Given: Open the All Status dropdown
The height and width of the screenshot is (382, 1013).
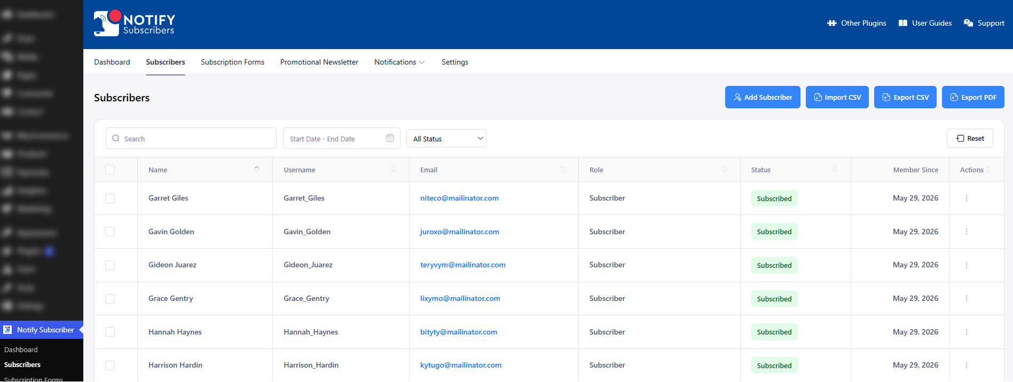Looking at the screenshot, I should pyautogui.click(x=446, y=138).
